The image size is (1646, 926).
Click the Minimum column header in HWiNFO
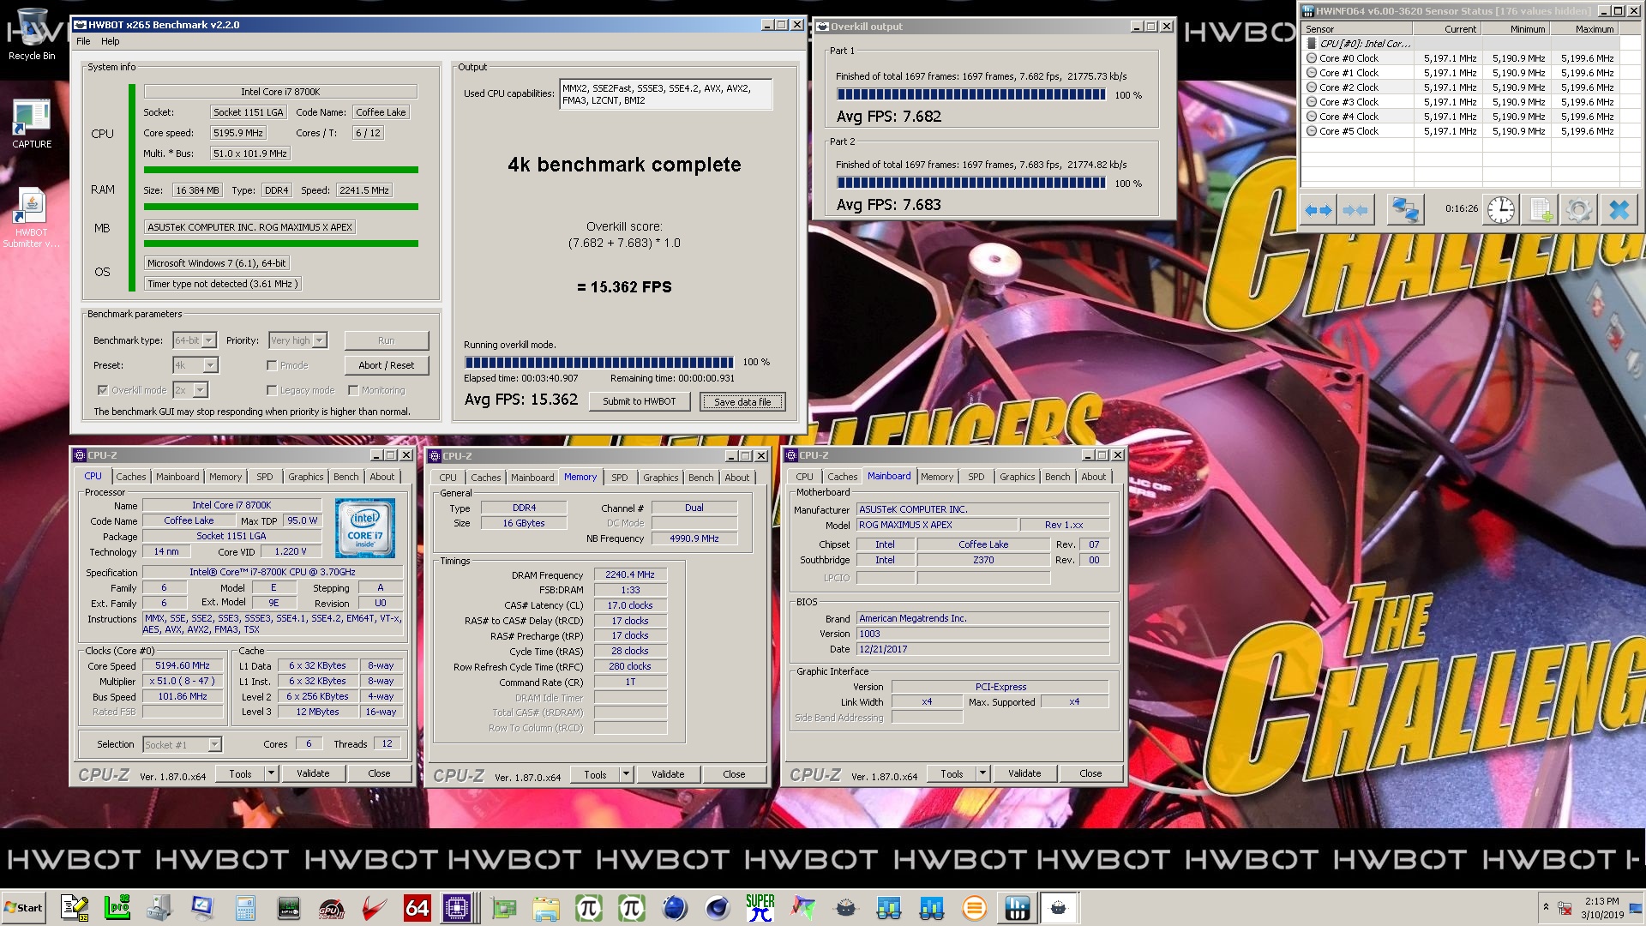pyautogui.click(x=1516, y=29)
